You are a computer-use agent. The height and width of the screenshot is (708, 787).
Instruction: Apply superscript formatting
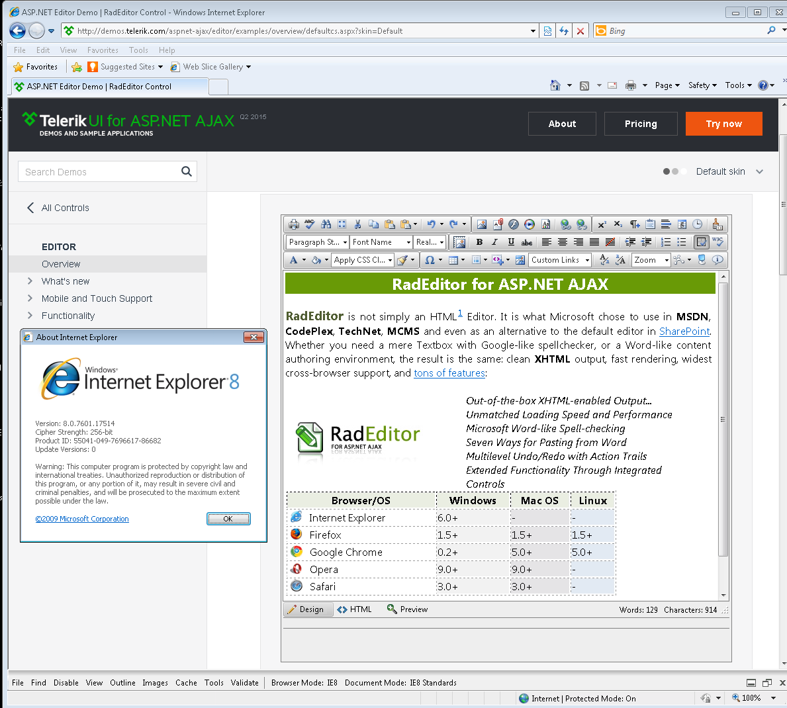[x=602, y=224]
